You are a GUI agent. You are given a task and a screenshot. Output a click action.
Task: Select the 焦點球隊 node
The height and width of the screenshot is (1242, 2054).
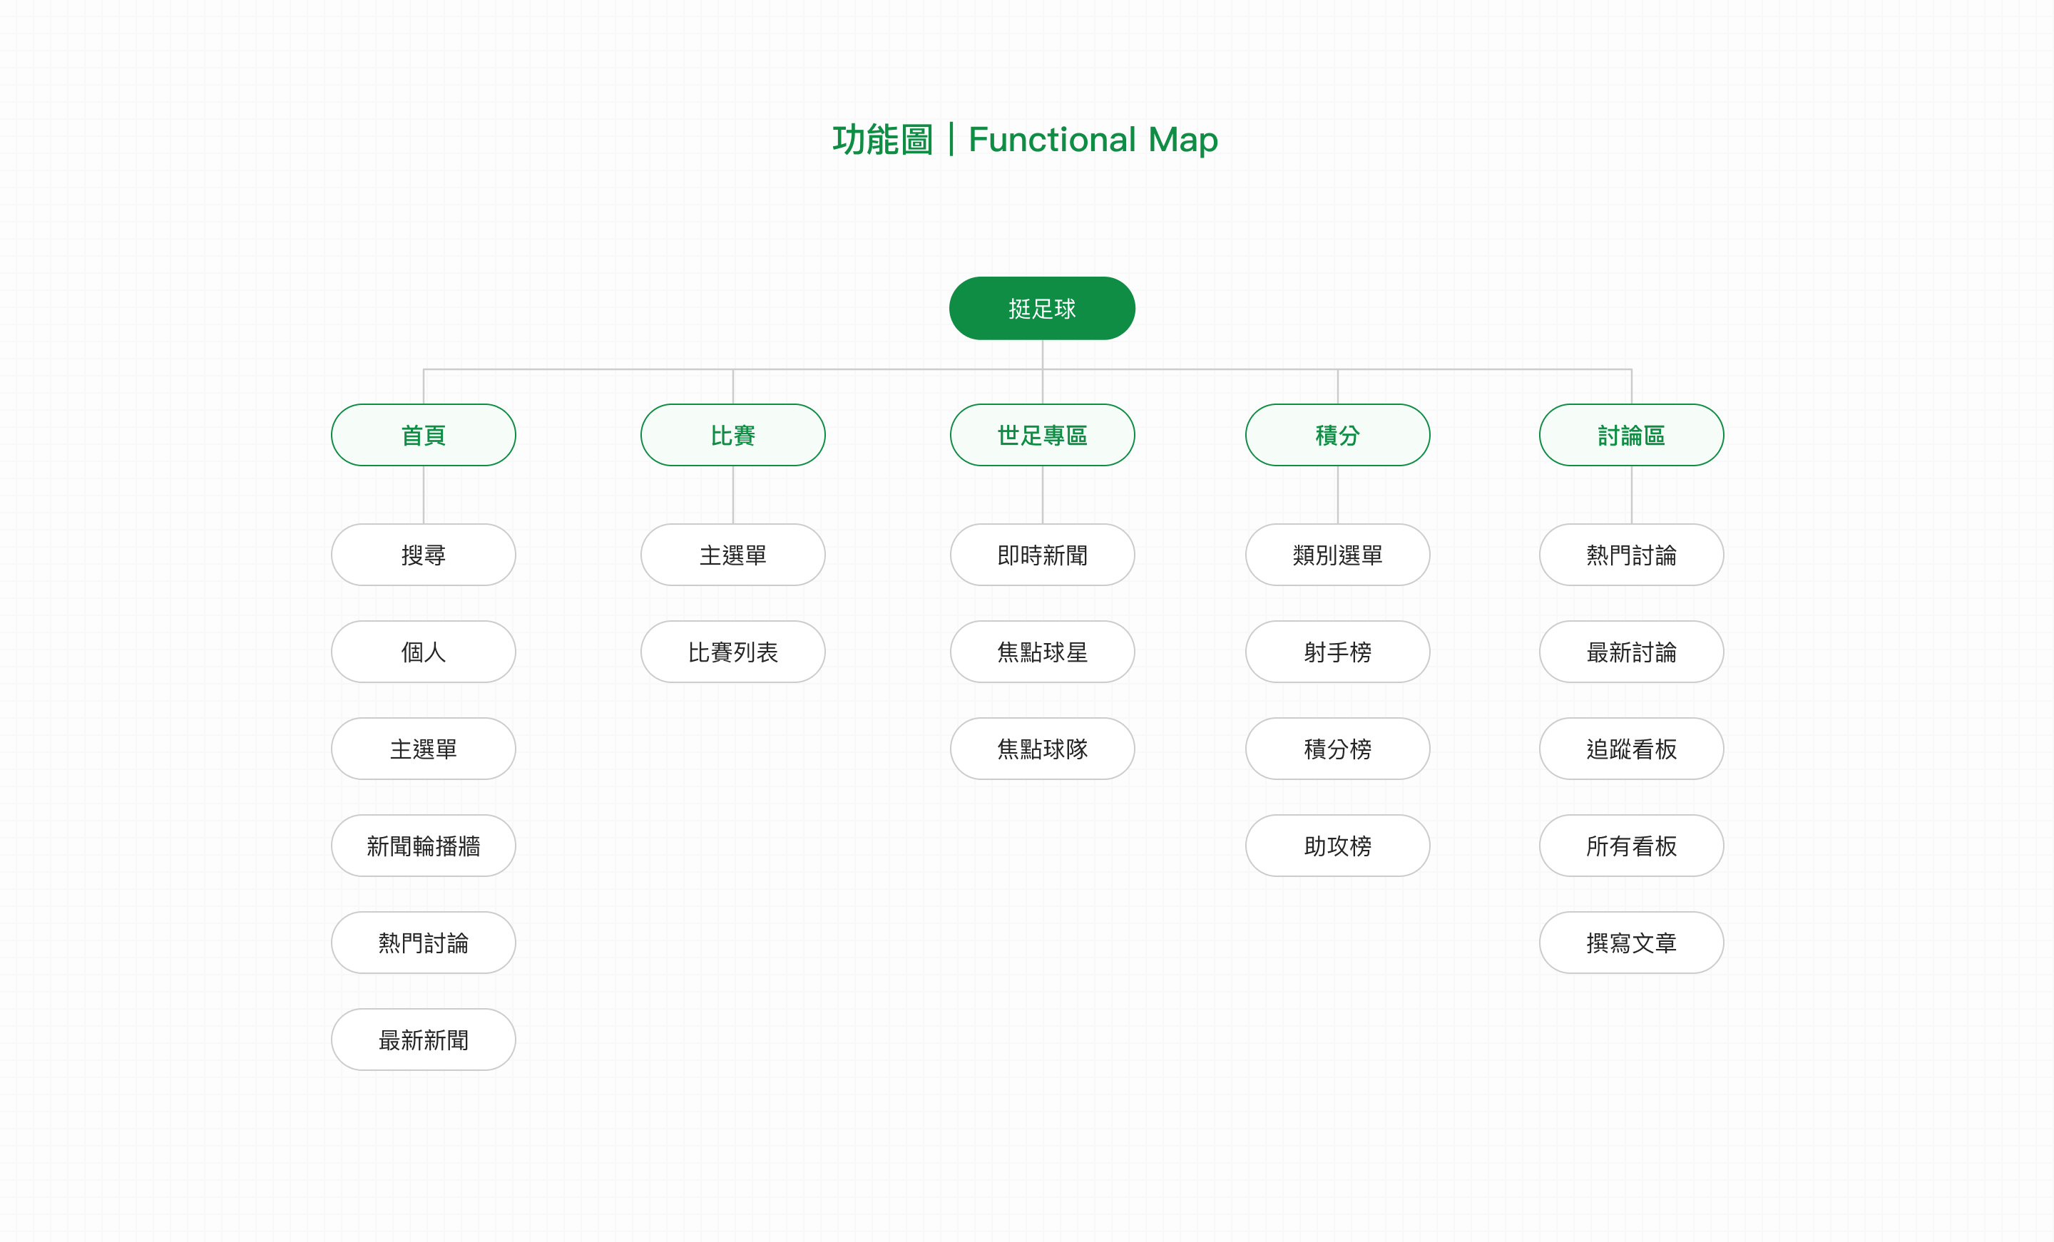pyautogui.click(x=1042, y=749)
